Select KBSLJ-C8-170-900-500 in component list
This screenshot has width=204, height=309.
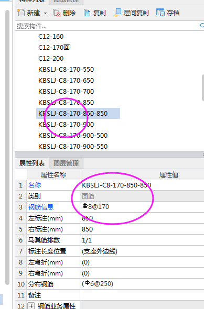coord(73,136)
